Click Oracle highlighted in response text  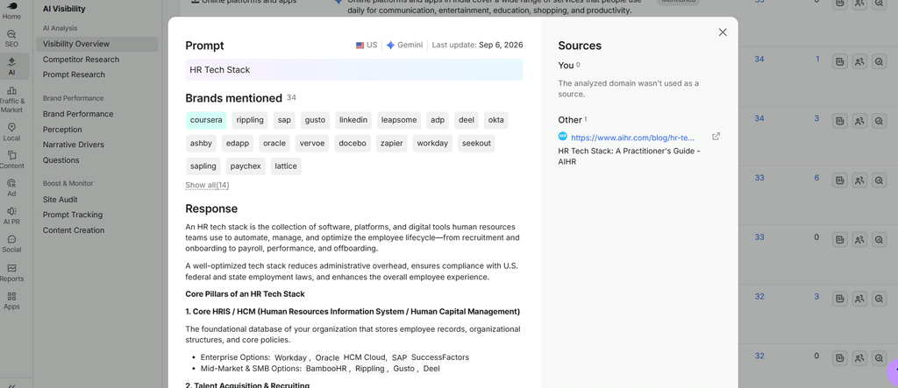pos(328,357)
